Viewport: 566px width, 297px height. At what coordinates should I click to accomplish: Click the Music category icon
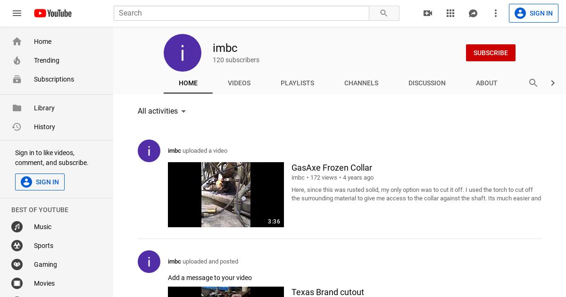[x=17, y=227]
